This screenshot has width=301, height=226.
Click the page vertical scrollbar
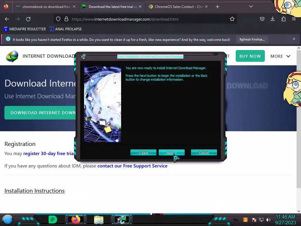pos(299,119)
